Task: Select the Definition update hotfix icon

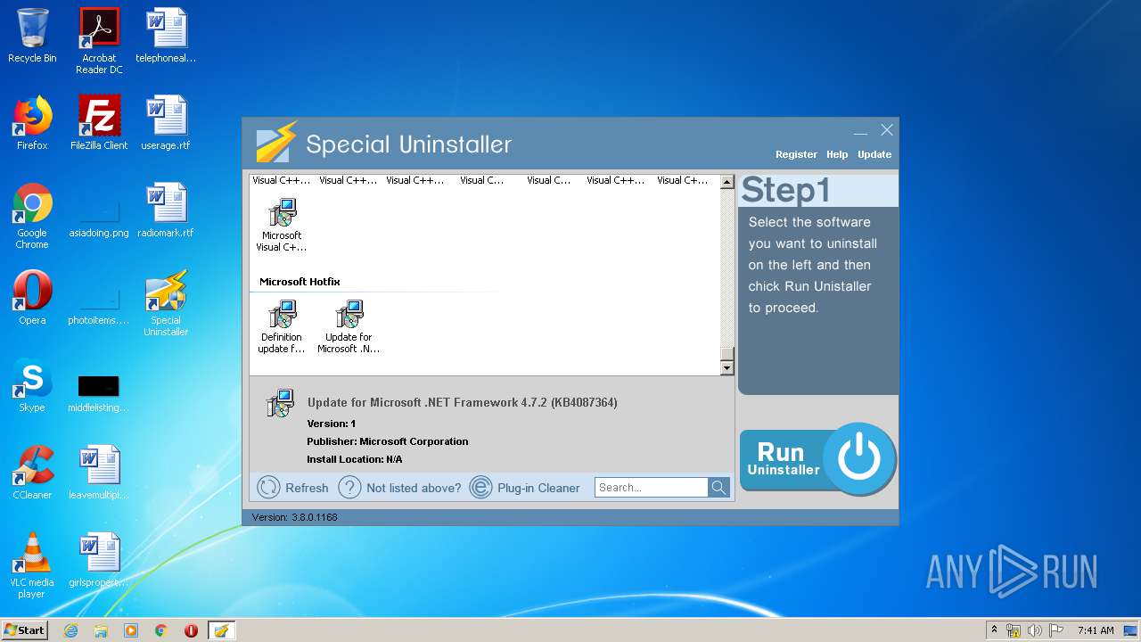Action: click(282, 326)
